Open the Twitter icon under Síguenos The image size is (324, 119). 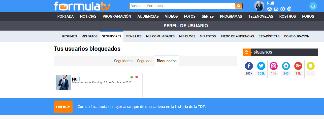(261, 66)
